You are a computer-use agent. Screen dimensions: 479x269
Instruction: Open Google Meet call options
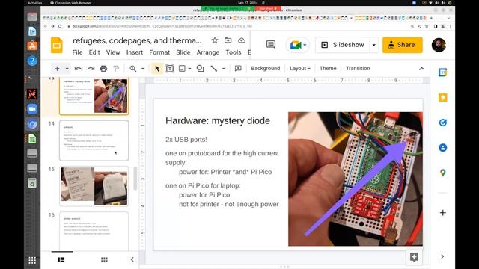(298, 45)
